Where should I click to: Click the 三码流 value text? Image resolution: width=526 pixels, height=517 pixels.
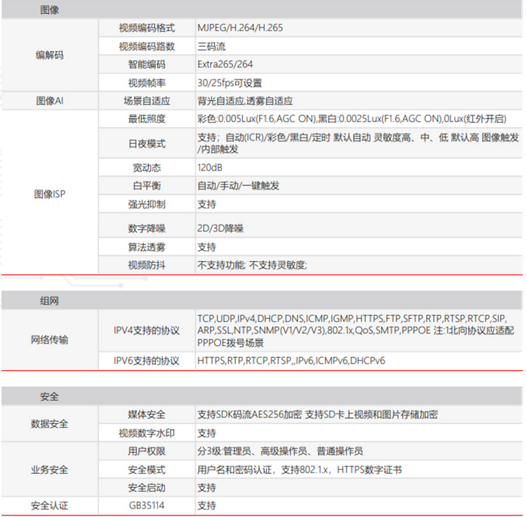pyautogui.click(x=211, y=47)
